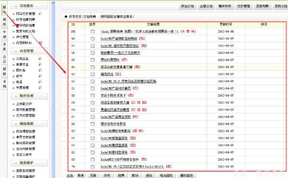
Task: Switch to the 会员 vertical tab
Action: pyautogui.click(x=4, y=59)
